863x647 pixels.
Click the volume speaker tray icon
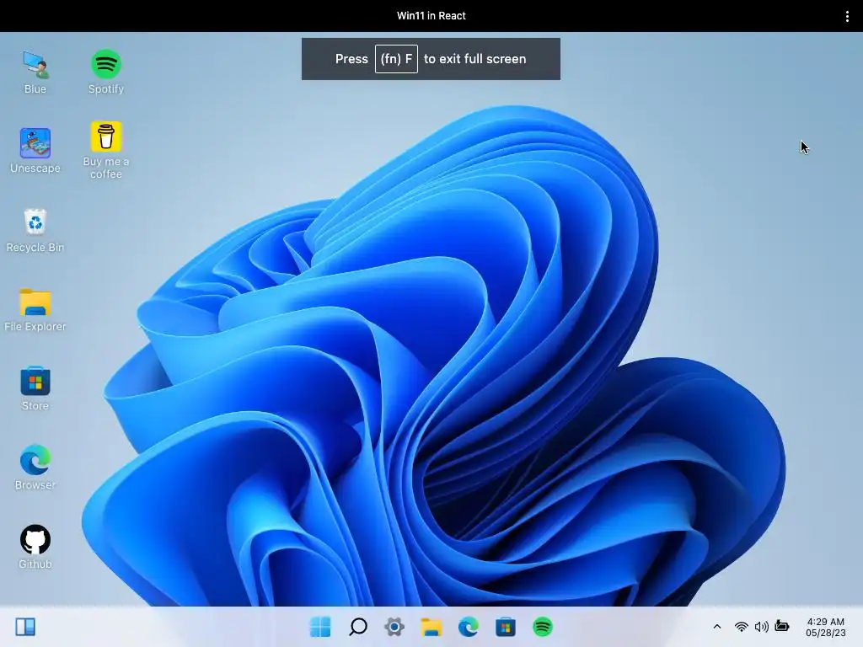coord(762,627)
